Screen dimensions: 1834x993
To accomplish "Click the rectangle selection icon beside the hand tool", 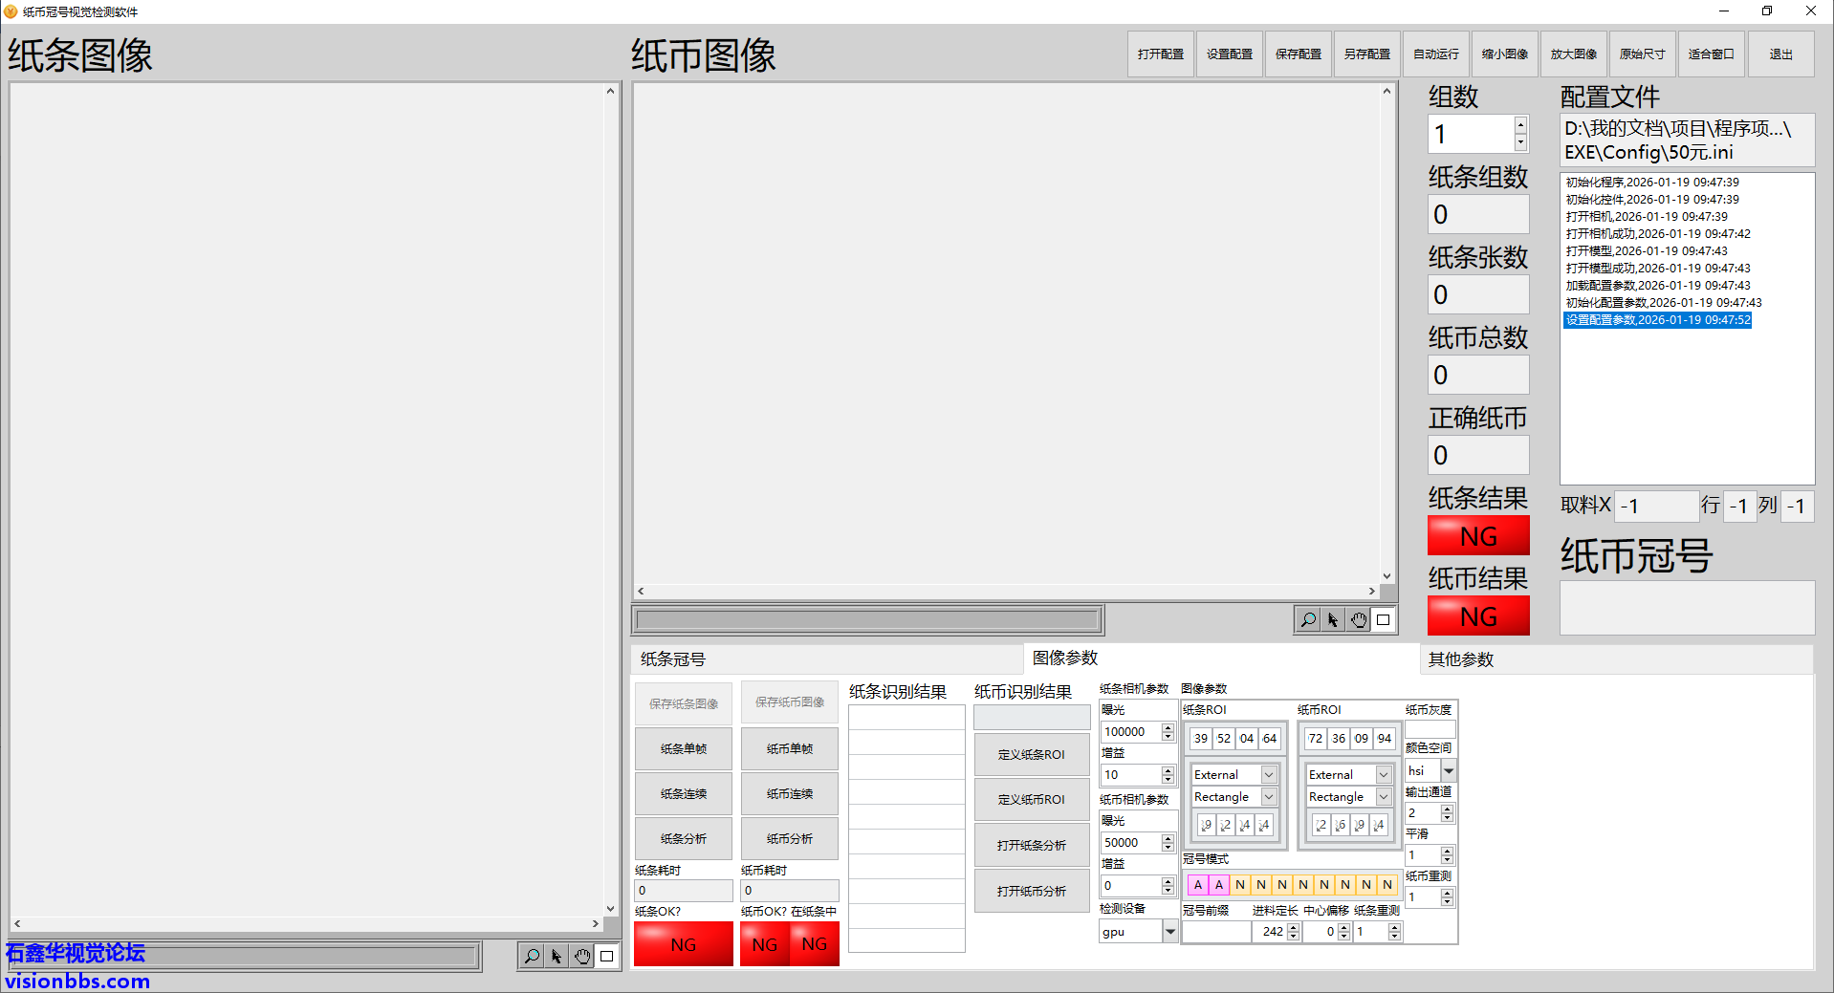I will [x=1384, y=619].
